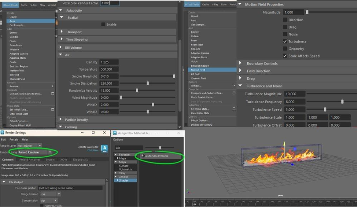
Task: Expand the Transport section
Action: coord(61,32)
